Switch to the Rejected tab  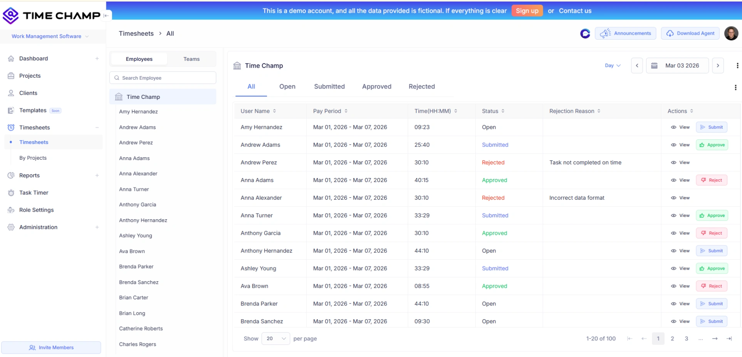[421, 87]
